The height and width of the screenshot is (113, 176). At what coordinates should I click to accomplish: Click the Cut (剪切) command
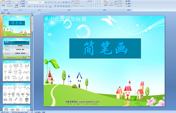point(9,1)
